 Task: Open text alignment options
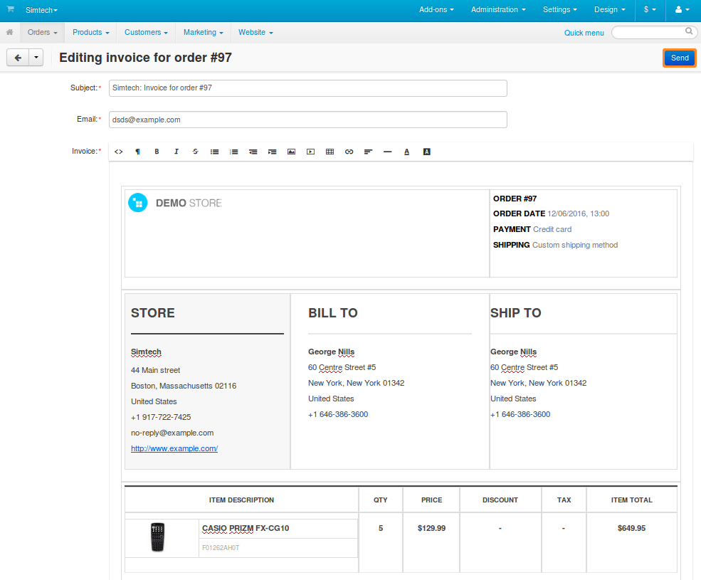tap(369, 152)
